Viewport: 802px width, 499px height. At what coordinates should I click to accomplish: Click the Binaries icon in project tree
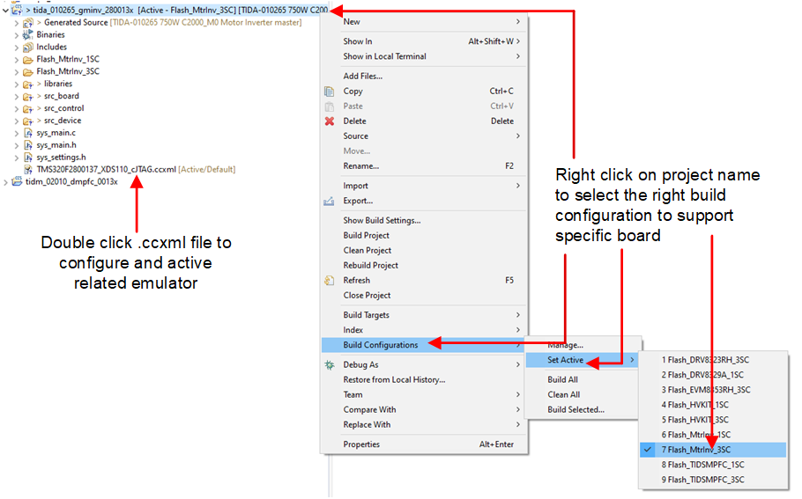pyautogui.click(x=28, y=35)
